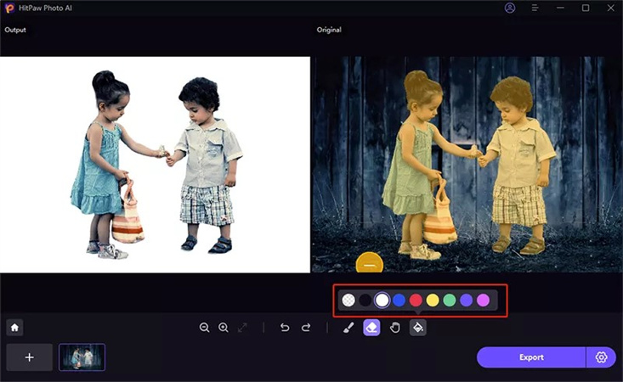This screenshot has height=382, width=623.
Task: Select the white background swatch
Action: tap(382, 300)
